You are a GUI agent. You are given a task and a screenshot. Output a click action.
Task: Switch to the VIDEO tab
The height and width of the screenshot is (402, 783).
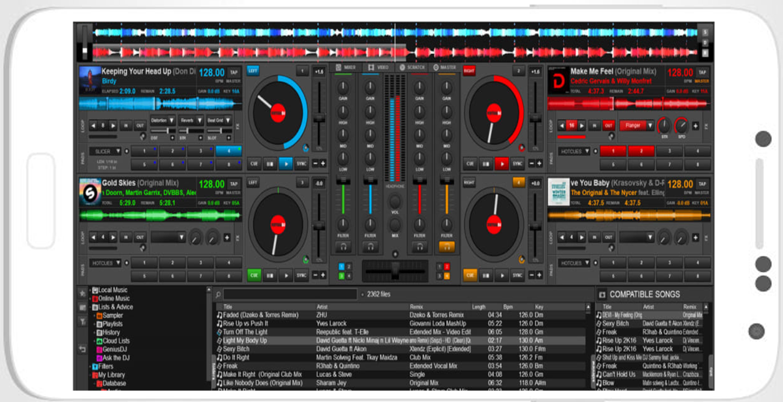pos(378,67)
